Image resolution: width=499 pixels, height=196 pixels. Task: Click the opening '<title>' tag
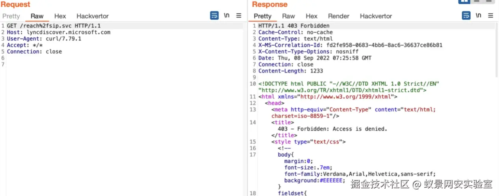282,122
